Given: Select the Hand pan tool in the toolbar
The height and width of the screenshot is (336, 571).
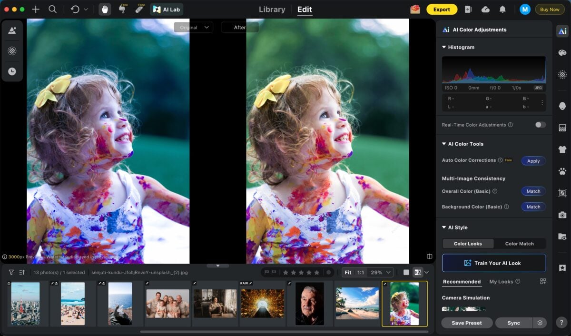Looking at the screenshot, I should coord(105,9).
